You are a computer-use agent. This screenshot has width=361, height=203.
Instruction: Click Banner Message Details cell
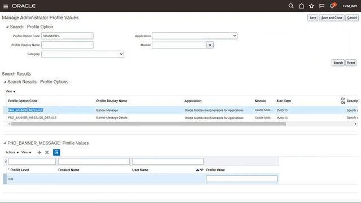(x=112, y=118)
